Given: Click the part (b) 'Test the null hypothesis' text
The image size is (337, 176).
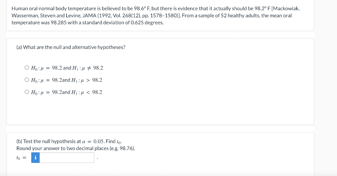Looking at the screenshot, I should [x=49, y=141].
